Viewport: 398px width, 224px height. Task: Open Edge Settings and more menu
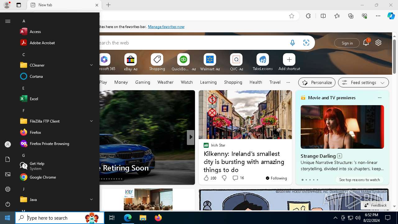(378, 16)
